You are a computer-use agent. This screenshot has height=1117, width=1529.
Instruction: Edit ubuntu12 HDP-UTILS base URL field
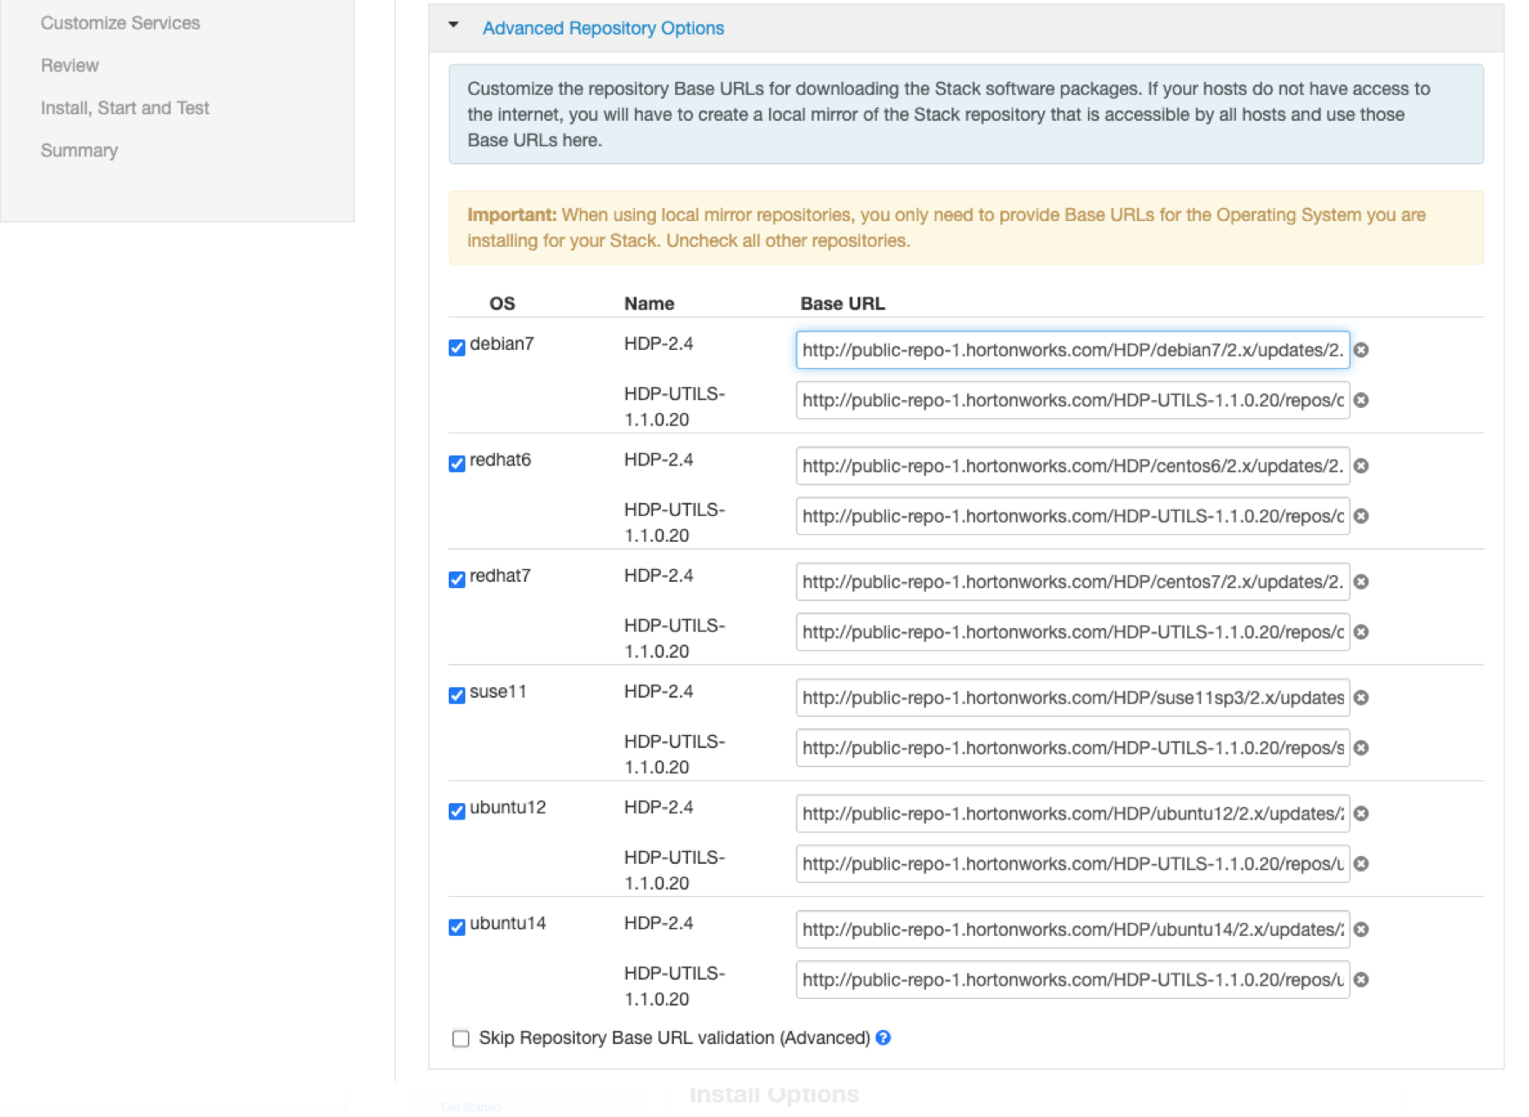(x=1072, y=864)
